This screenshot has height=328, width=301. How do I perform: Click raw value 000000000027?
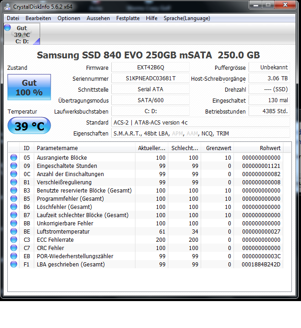pos(261,232)
